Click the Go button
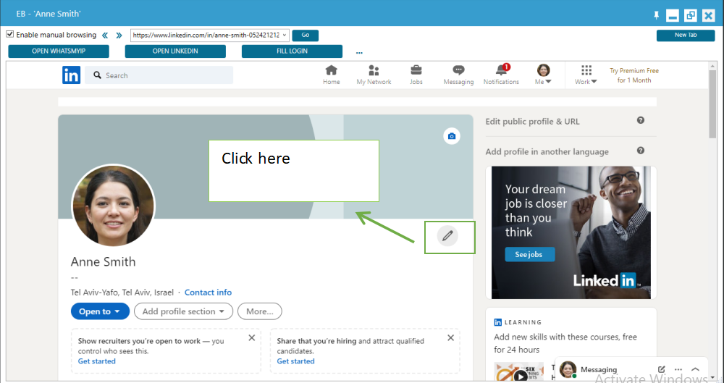Viewport: 724px width, 383px height. pos(306,35)
